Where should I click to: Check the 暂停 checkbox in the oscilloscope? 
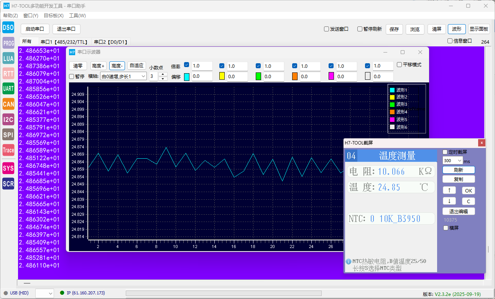click(x=71, y=76)
